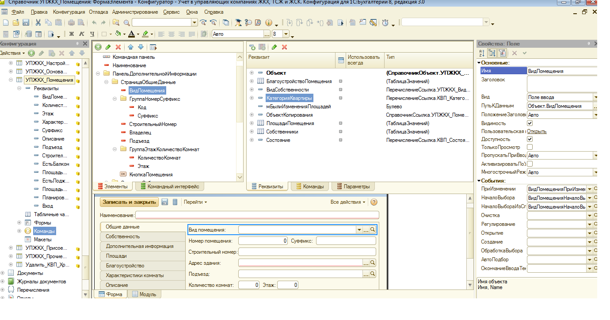Click the Save (floppy disk) toolbar icon
The height and width of the screenshot is (320, 610).
point(26,23)
